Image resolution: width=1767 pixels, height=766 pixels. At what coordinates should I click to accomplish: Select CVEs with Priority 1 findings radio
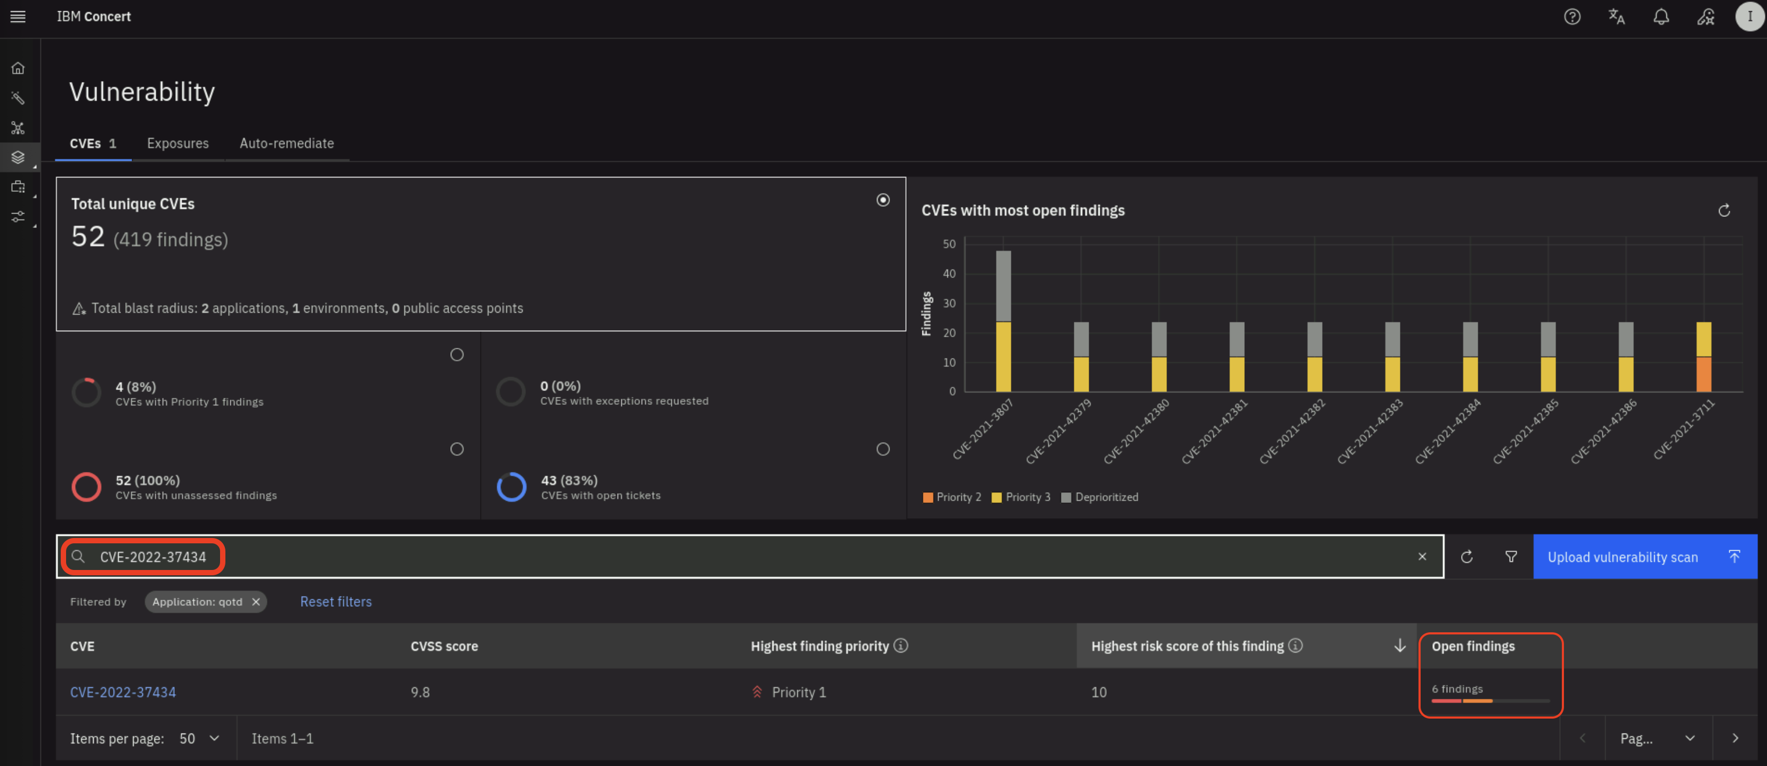(x=457, y=355)
